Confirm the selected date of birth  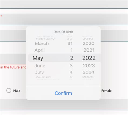pos(63,93)
